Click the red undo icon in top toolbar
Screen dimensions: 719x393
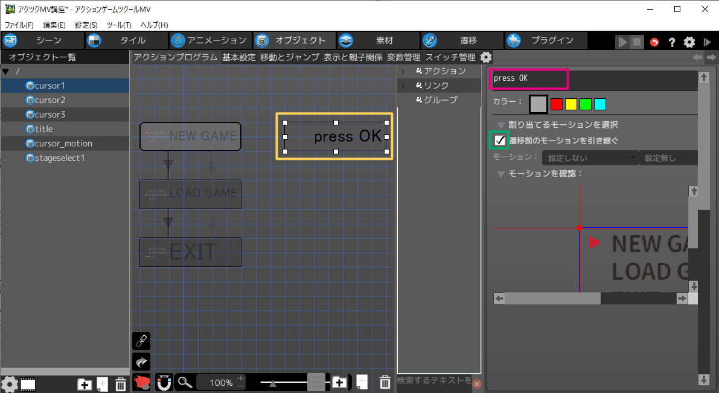pyautogui.click(x=654, y=42)
